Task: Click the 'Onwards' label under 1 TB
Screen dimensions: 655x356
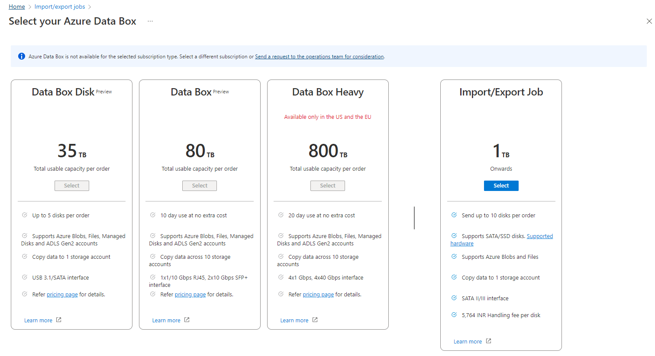Action: click(501, 169)
